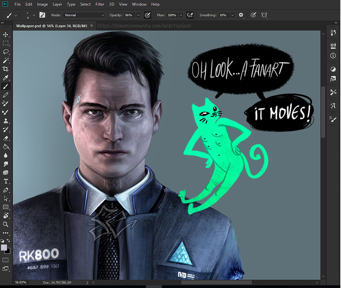
Task: Select the Eyedropper tool
Action: coord(5,78)
